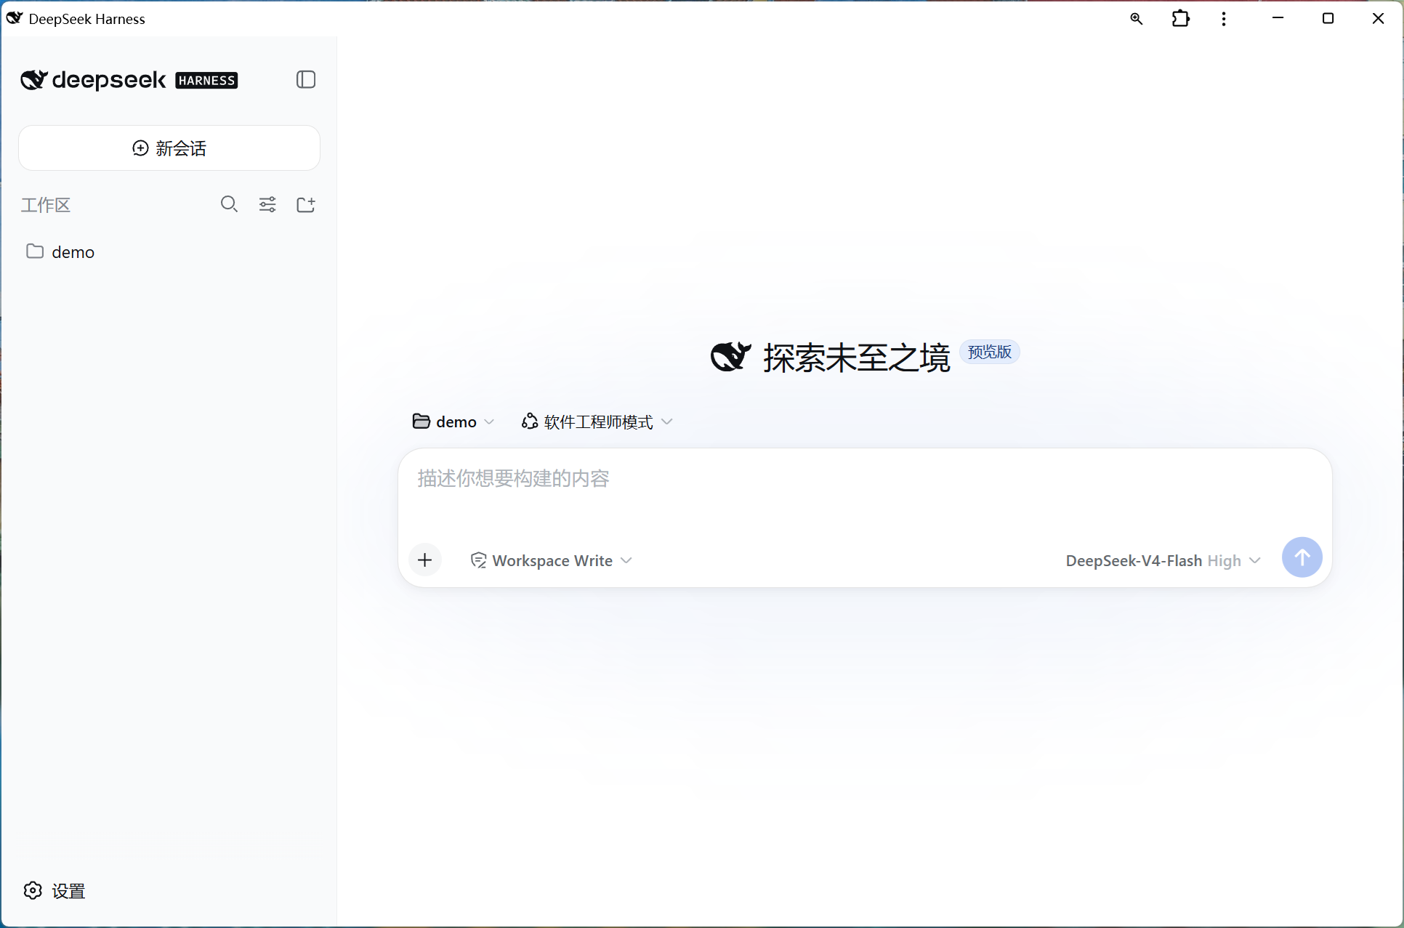Click the DeepSeek Harness window title icon
Image resolution: width=1404 pixels, height=928 pixels.
click(15, 18)
